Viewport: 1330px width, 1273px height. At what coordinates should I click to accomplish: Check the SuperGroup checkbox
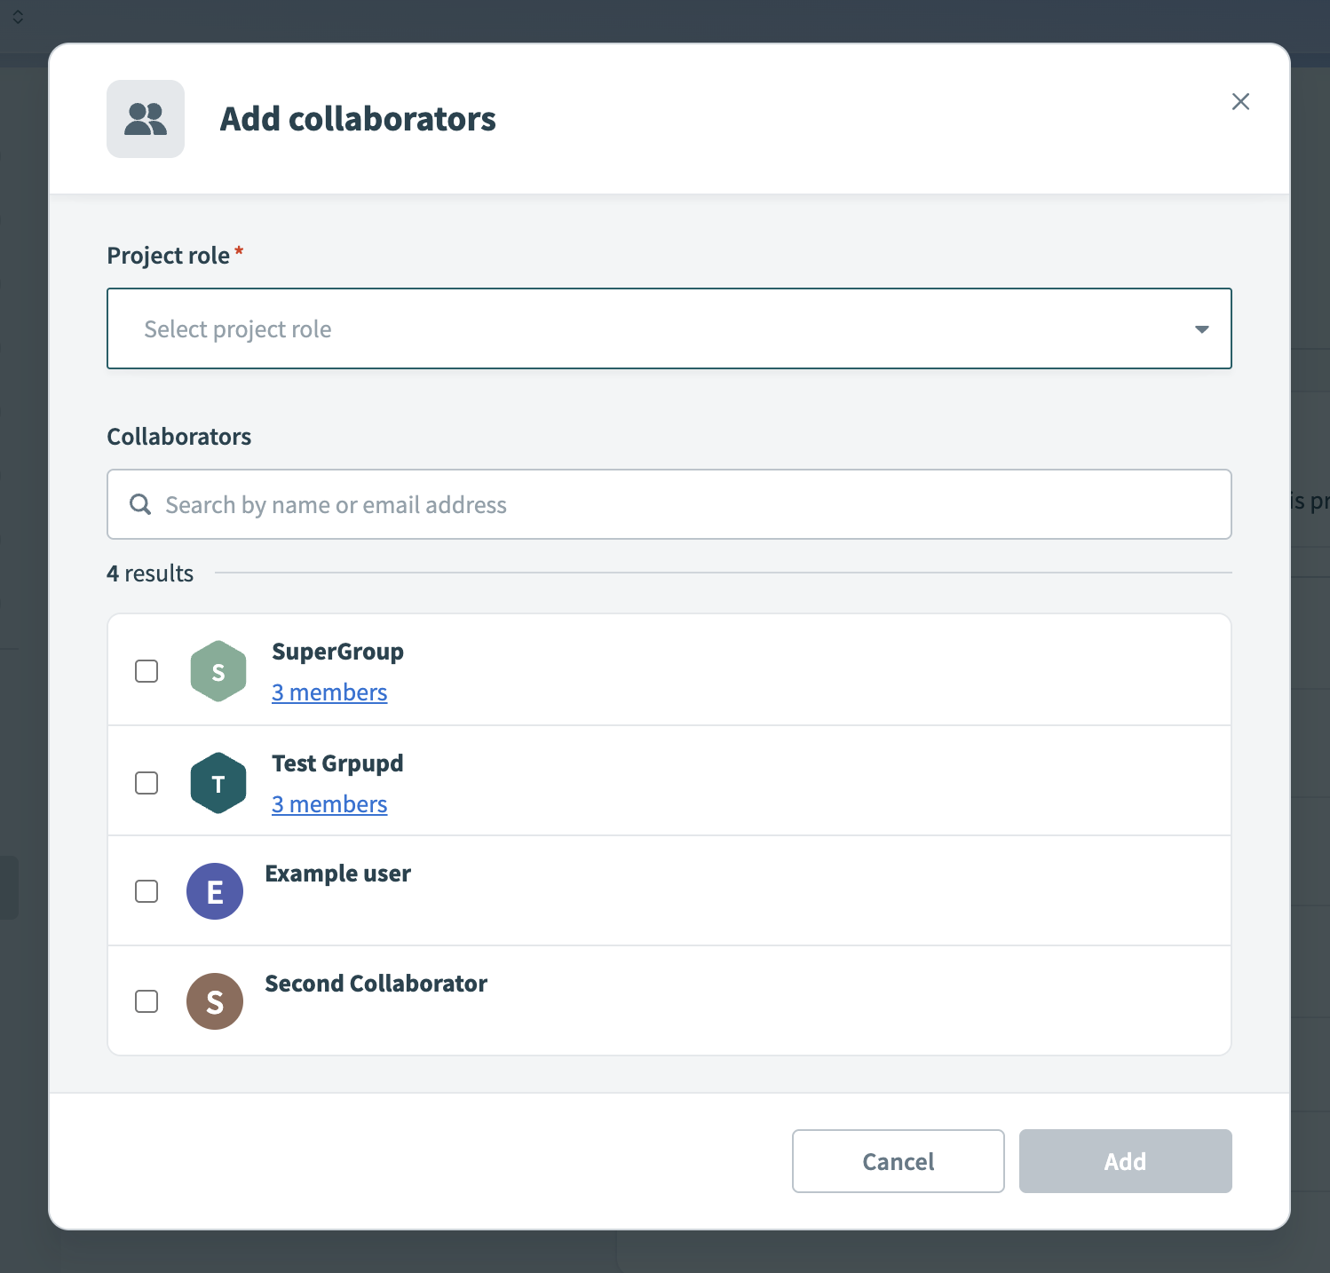click(x=146, y=671)
